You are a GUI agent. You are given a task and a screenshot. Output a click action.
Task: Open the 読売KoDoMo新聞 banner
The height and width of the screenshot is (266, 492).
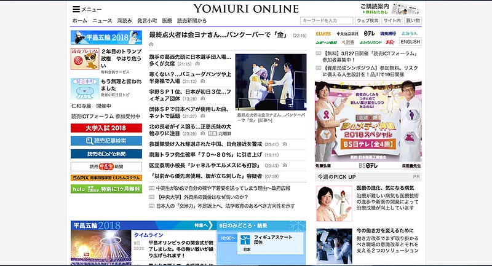(x=106, y=154)
